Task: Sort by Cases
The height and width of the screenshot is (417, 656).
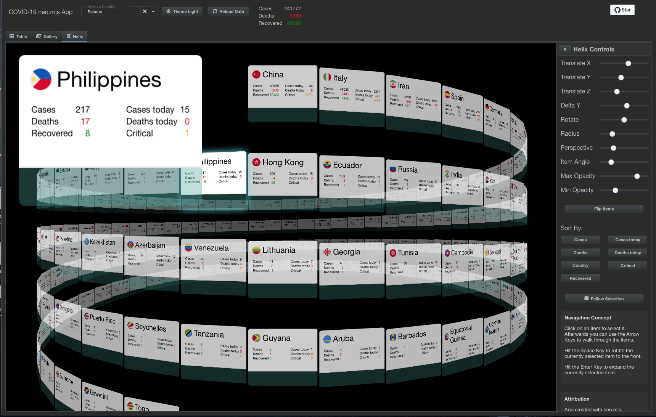Action: click(x=580, y=240)
